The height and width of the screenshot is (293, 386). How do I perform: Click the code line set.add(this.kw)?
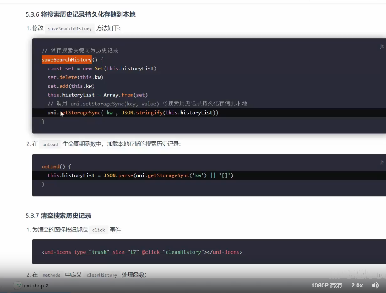(71, 86)
